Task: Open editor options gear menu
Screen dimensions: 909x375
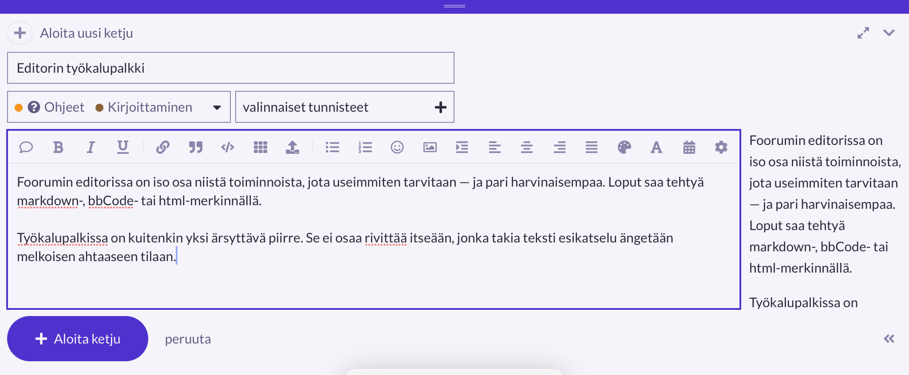Action: coord(721,147)
